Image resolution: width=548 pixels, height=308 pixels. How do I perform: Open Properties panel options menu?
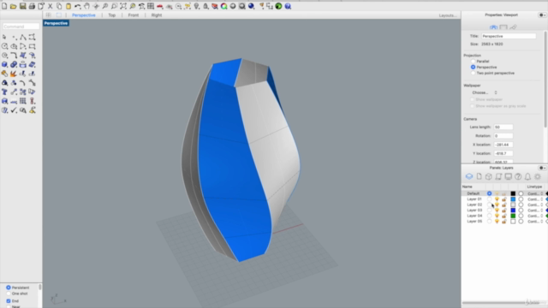[x=542, y=15]
